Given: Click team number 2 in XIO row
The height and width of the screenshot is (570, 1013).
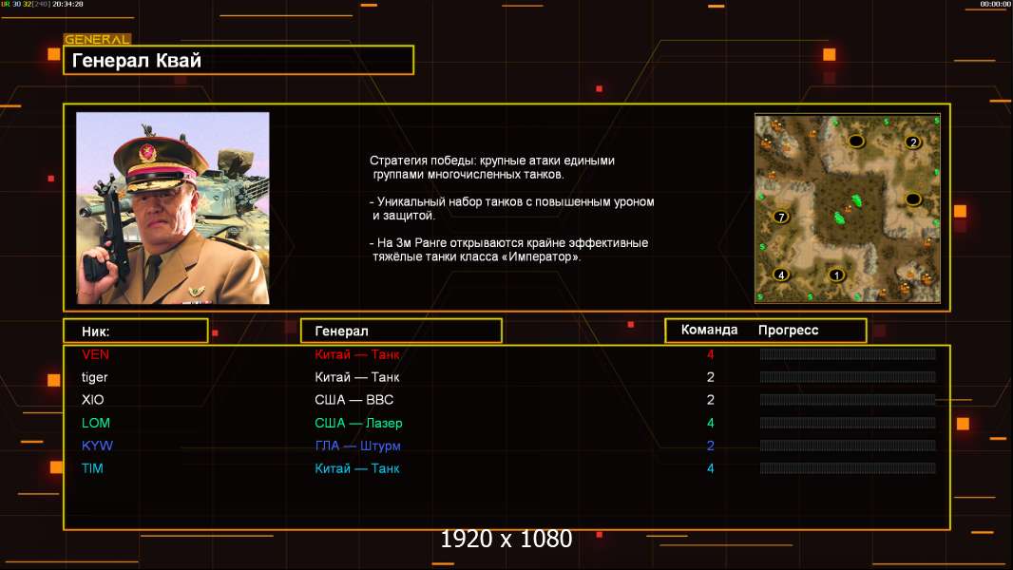Looking at the screenshot, I should 710,400.
